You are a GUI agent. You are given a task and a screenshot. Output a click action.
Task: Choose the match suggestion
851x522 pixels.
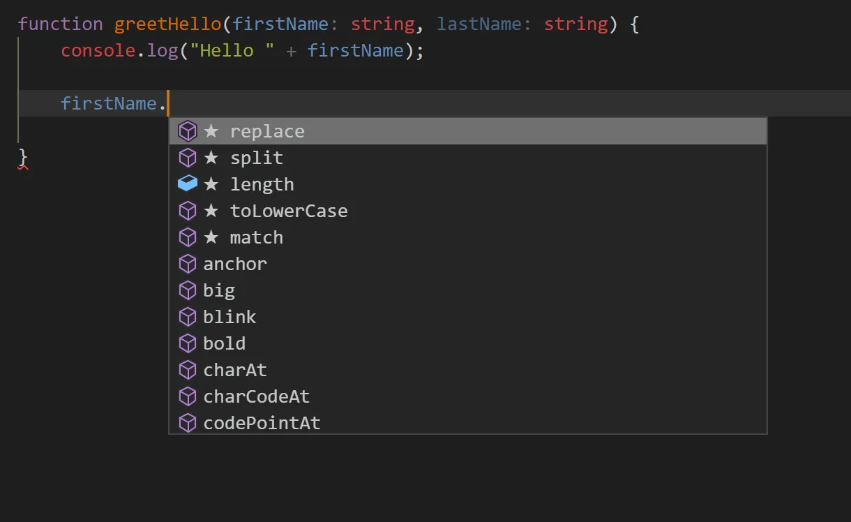(257, 237)
